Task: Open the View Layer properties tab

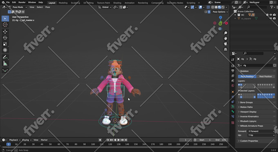Action: [233, 76]
